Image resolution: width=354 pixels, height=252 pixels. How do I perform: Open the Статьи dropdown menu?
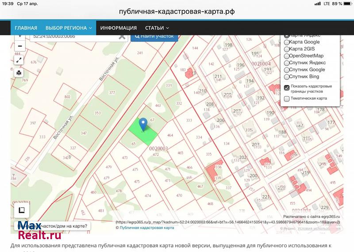point(157,28)
